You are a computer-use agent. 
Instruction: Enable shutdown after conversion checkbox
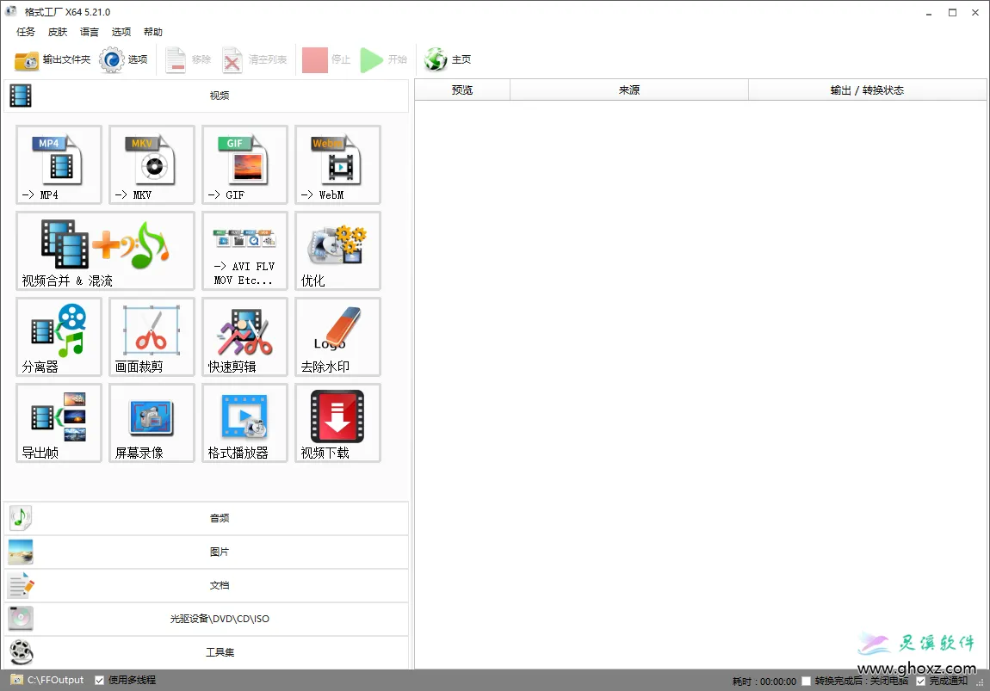tap(806, 682)
